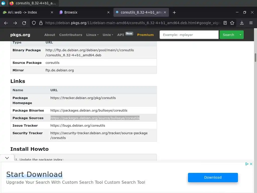Bookmark this page with star
257x193 pixels.
tap(232, 23)
